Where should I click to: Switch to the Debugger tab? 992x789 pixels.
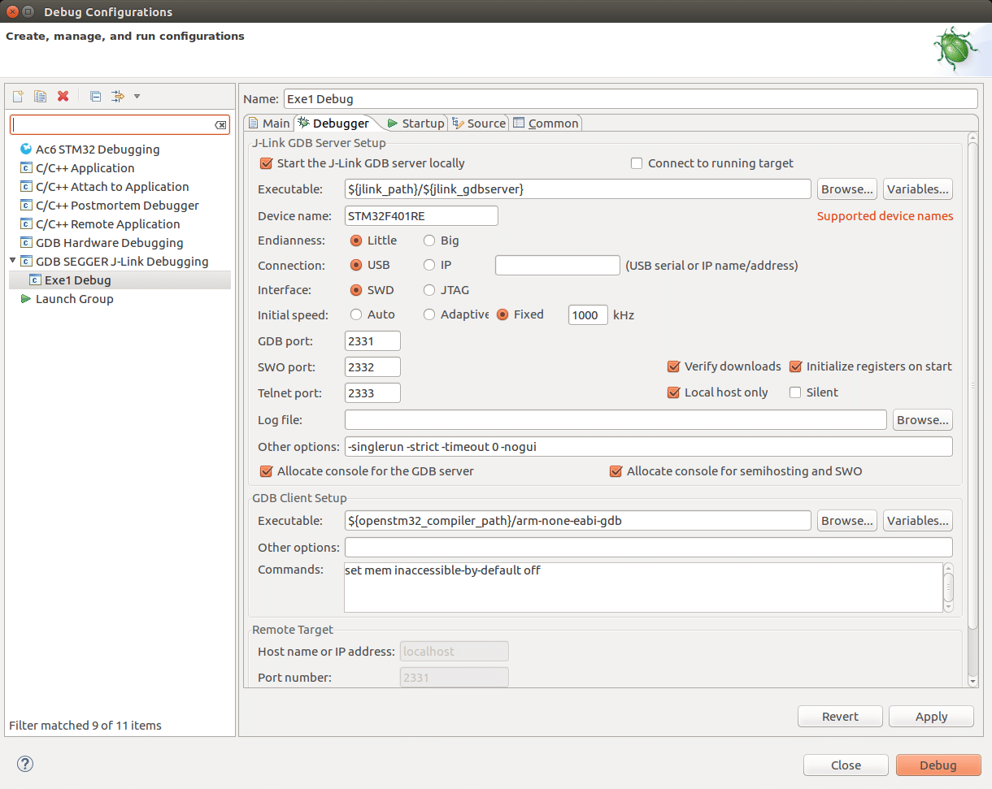(334, 124)
